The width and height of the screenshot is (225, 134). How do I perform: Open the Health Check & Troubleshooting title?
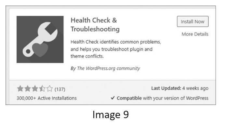point(95,25)
